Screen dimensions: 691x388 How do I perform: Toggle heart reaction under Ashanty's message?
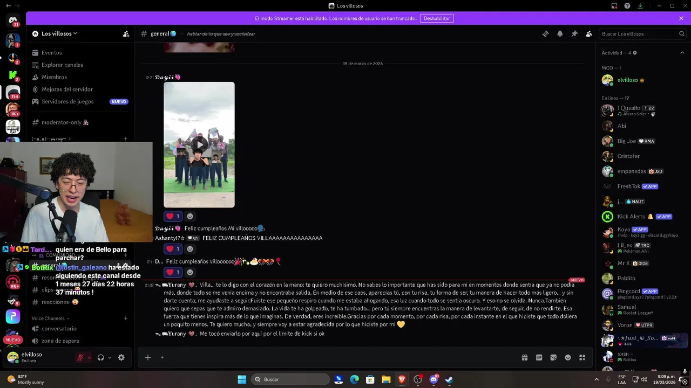coord(173,249)
